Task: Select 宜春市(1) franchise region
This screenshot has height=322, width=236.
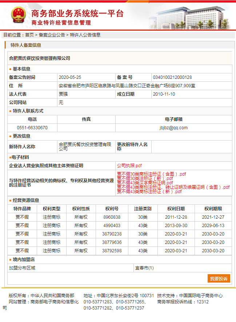Action: pyautogui.click(x=144, y=268)
